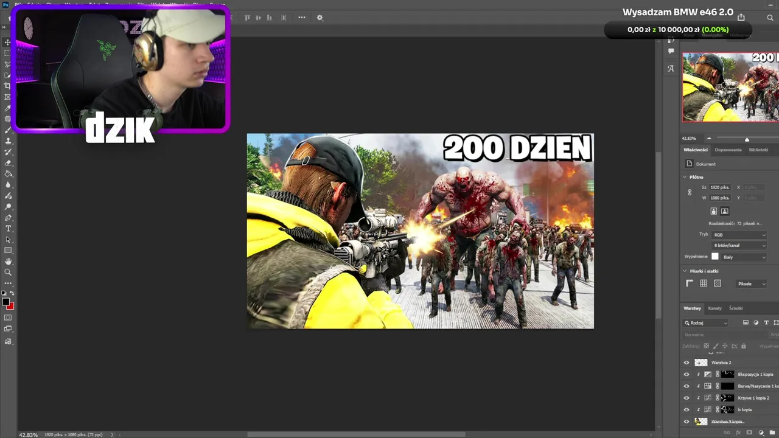This screenshot has height=438, width=779.
Task: Open more align options in options bar
Action: click(x=302, y=18)
